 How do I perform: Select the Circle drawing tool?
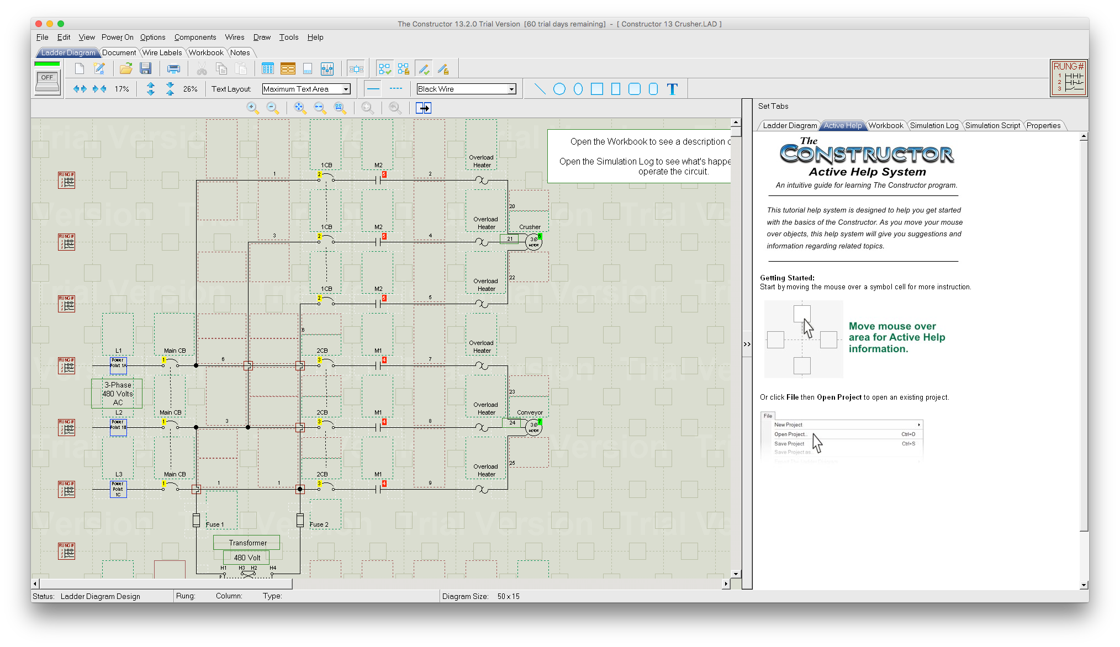click(x=559, y=88)
